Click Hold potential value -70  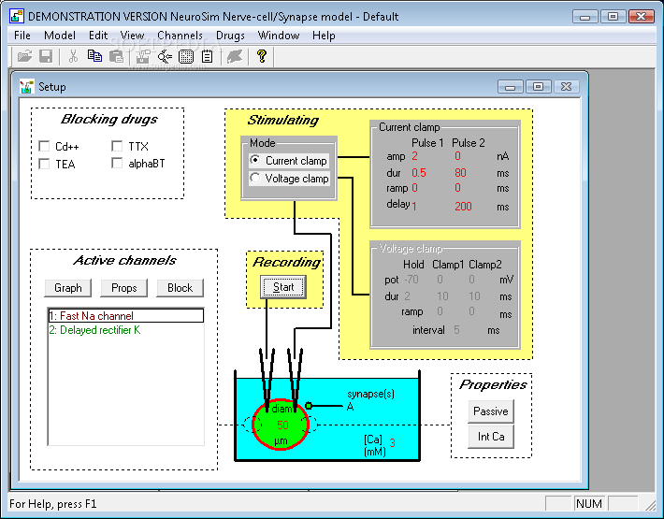411,280
